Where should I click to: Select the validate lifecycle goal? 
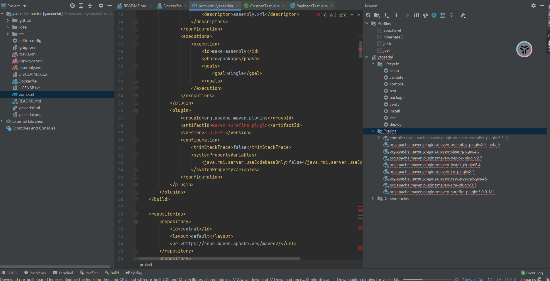396,77
